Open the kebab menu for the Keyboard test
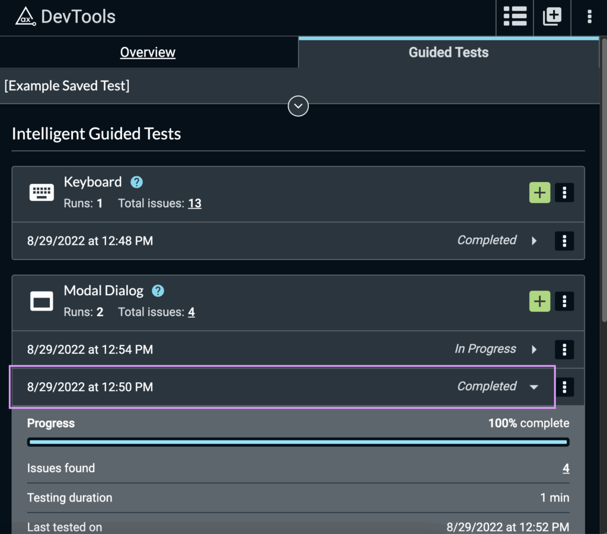This screenshot has height=534, width=607. click(564, 192)
